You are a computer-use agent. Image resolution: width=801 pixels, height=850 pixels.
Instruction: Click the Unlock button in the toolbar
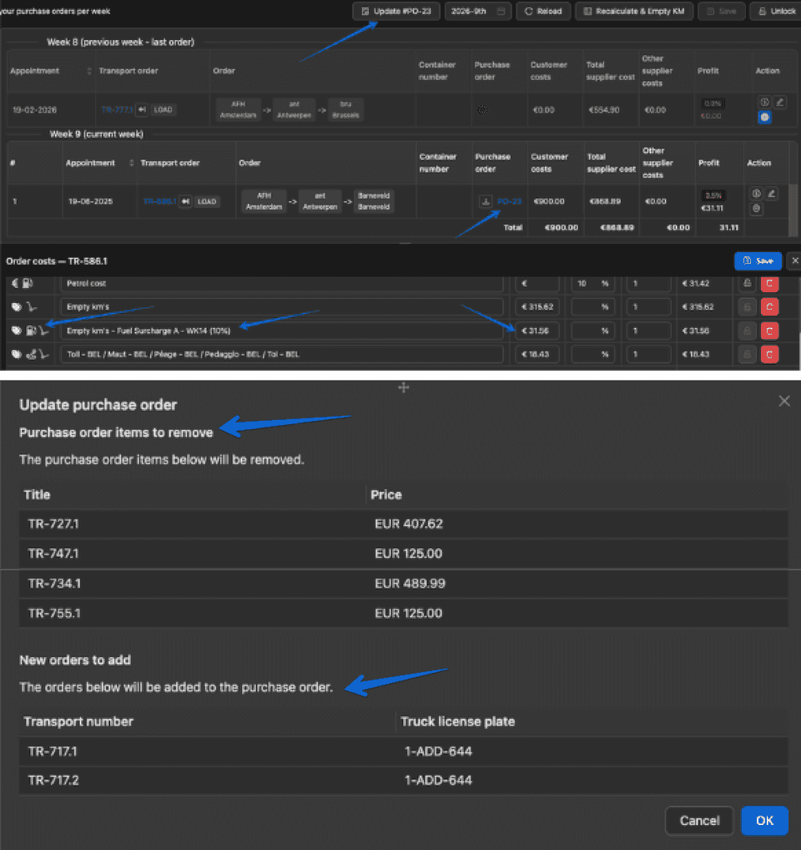coord(777,11)
